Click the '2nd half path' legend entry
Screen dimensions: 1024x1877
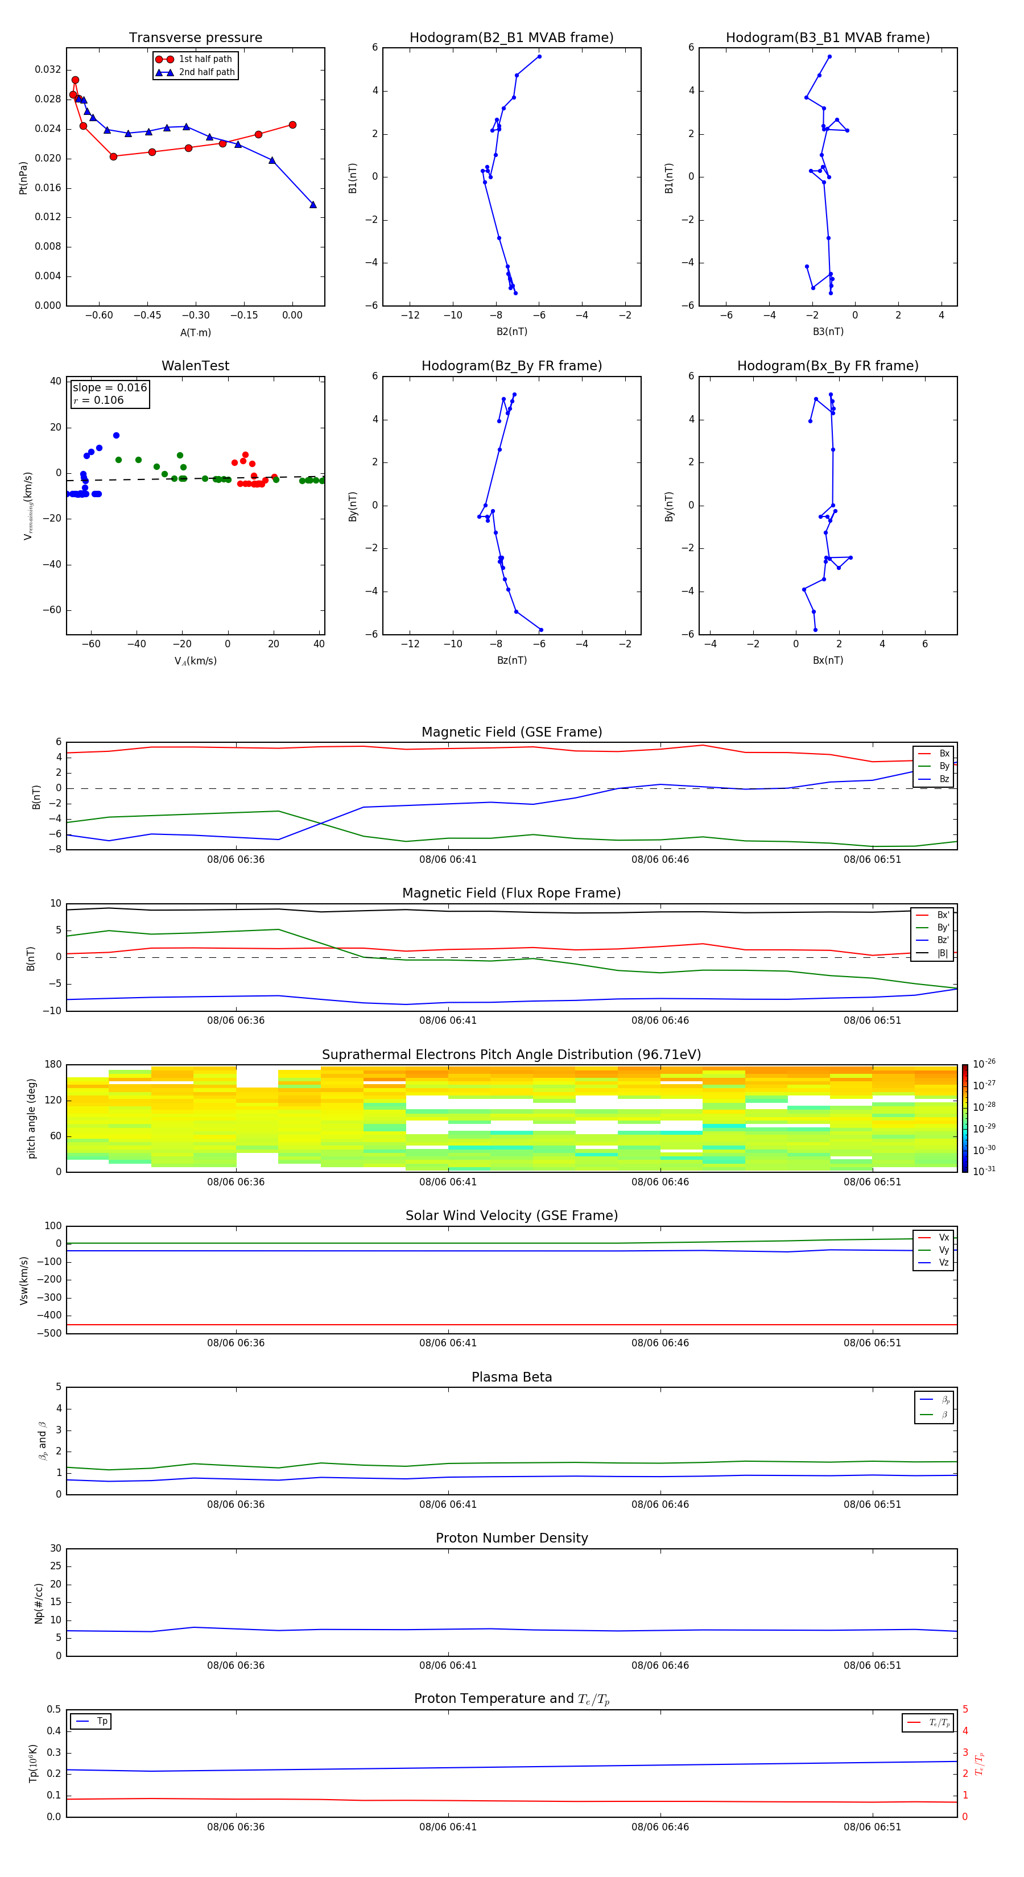tap(195, 72)
